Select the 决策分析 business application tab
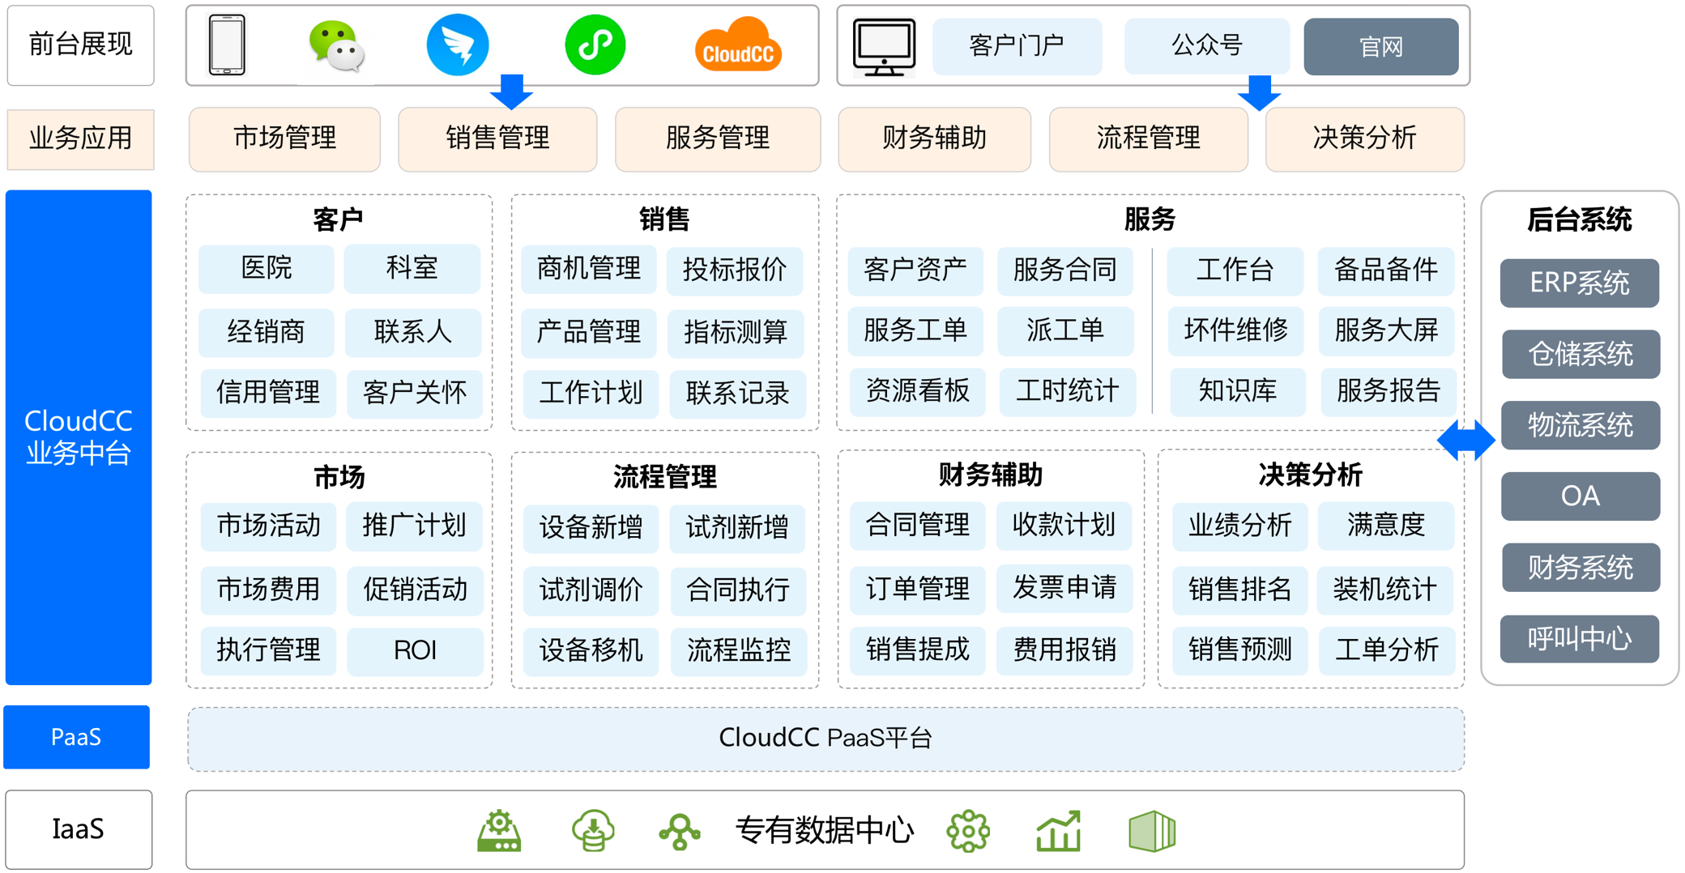 click(1364, 138)
